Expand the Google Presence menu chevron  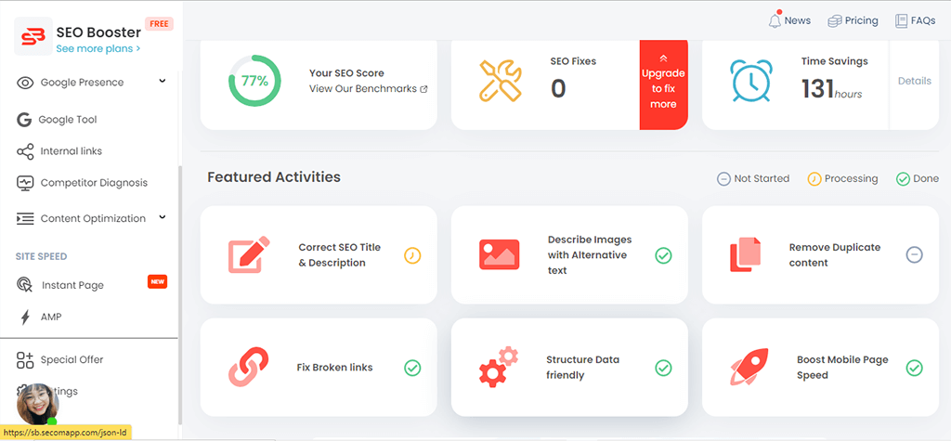pos(162,82)
